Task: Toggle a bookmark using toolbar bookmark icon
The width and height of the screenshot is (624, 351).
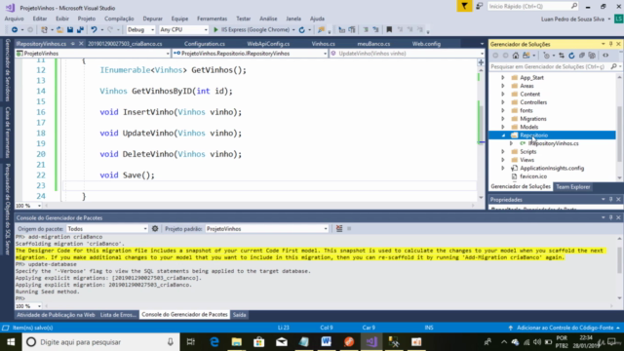Action: (x=389, y=30)
